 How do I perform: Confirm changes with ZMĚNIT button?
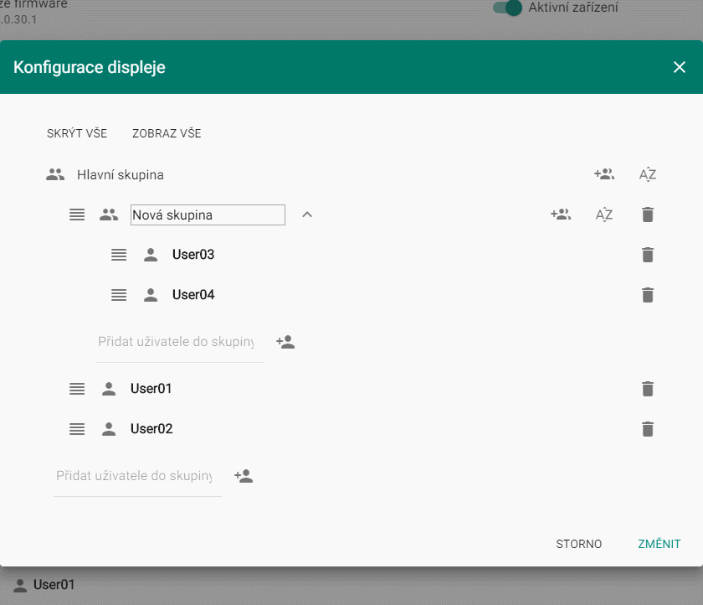[659, 544]
